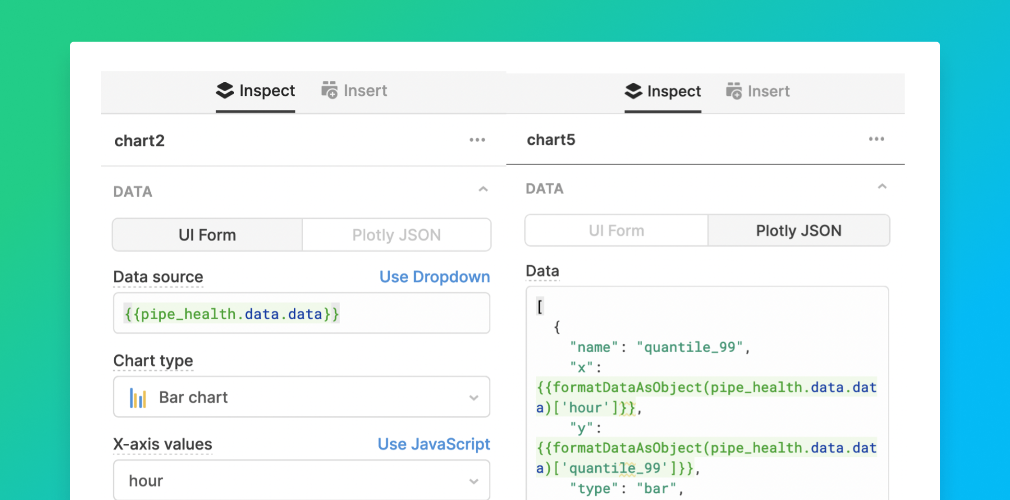Viewport: 1010px width, 500px height.
Task: Click the Use JavaScript link
Action: point(434,444)
